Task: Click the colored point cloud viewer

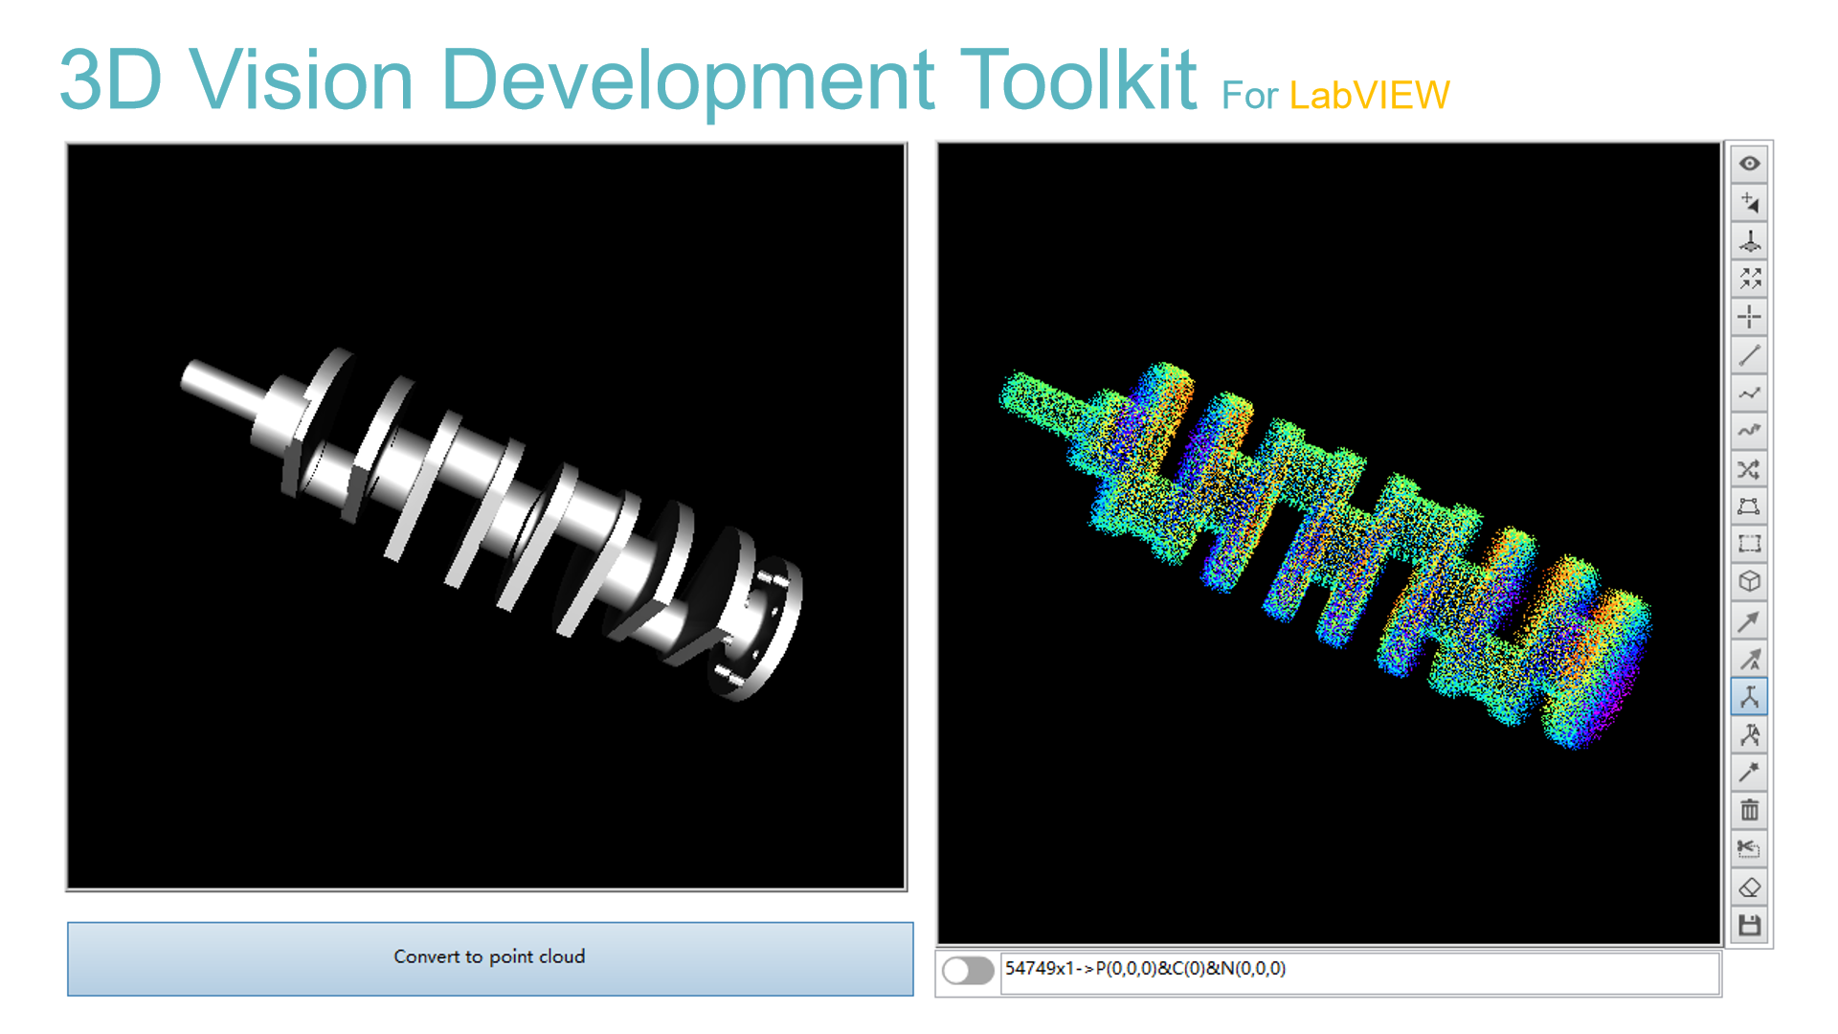Action: point(1329,544)
